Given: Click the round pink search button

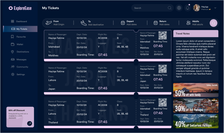Looking at the screenshot, I should [214, 23].
